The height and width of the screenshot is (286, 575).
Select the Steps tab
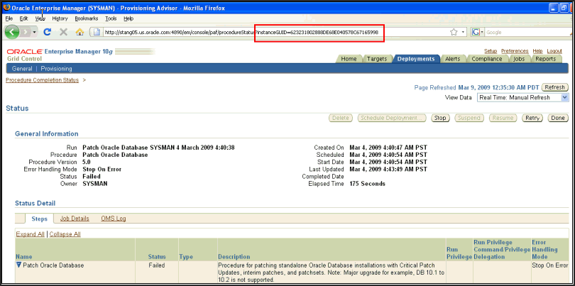pyautogui.click(x=39, y=219)
